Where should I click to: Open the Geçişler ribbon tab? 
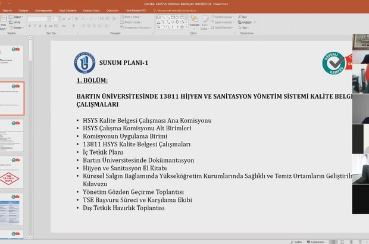coord(23,10)
